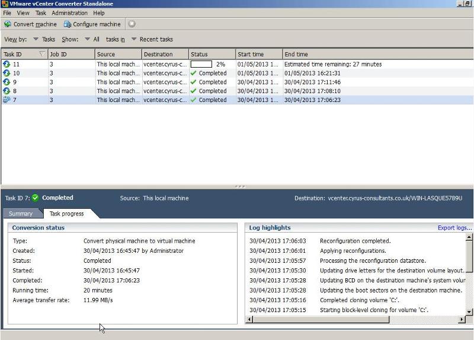Click 'Convert physical machine to virtual machine'
Screen dimensions: 474x340
pyautogui.click(x=139, y=241)
